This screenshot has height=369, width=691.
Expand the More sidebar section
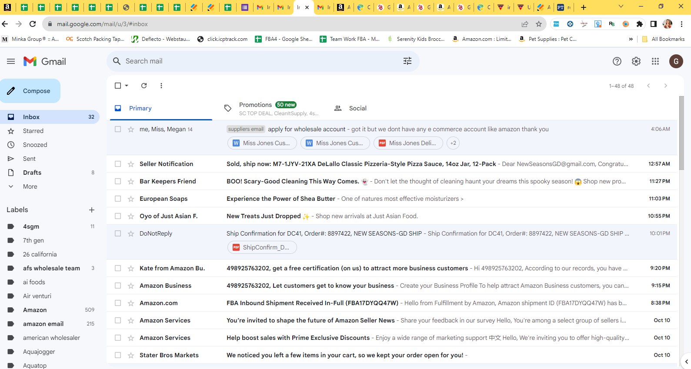(x=30, y=186)
